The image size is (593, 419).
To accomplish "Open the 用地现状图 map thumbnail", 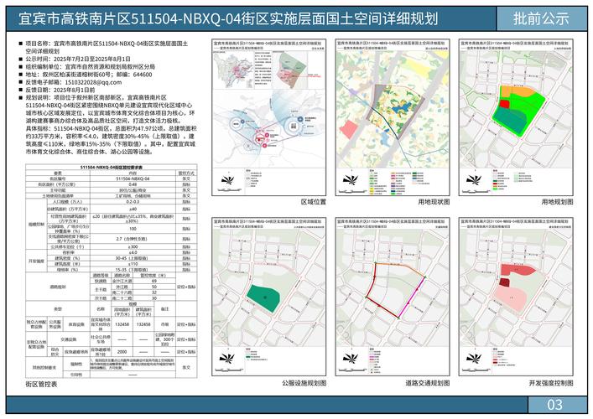I will pyautogui.click(x=393, y=117).
